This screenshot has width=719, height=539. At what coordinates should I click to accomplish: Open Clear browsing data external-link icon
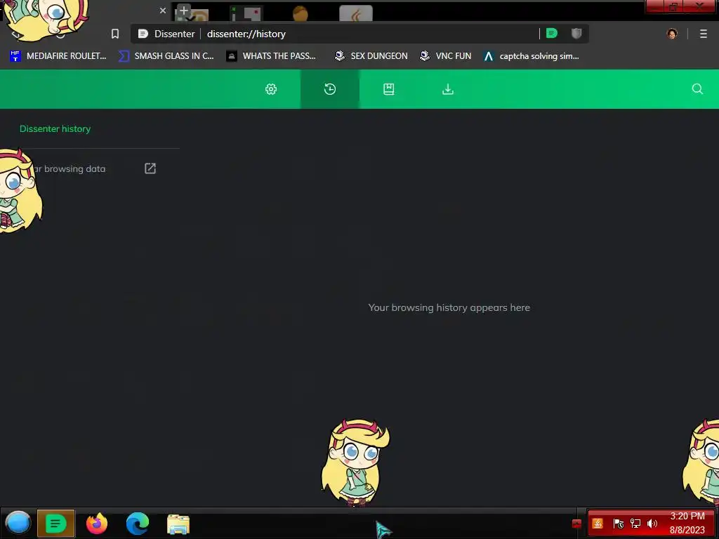[x=150, y=168]
